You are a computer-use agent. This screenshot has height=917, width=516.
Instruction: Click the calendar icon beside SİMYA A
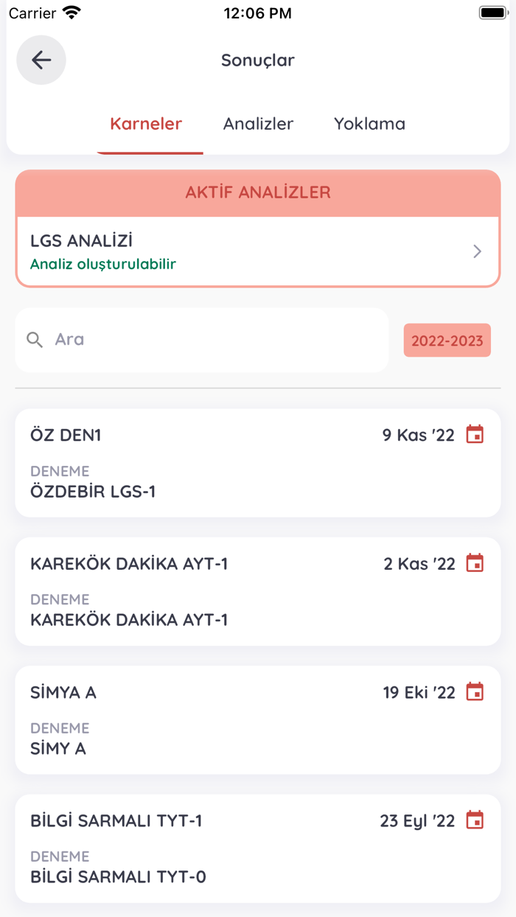[477, 691]
